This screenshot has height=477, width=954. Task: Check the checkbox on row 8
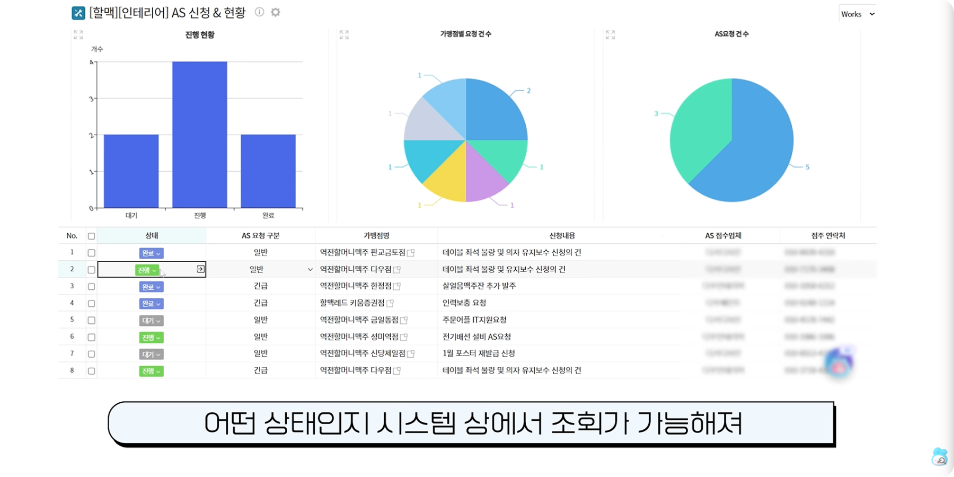coord(91,370)
